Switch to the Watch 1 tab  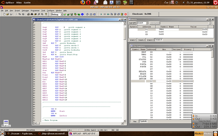[x=133, y=40]
